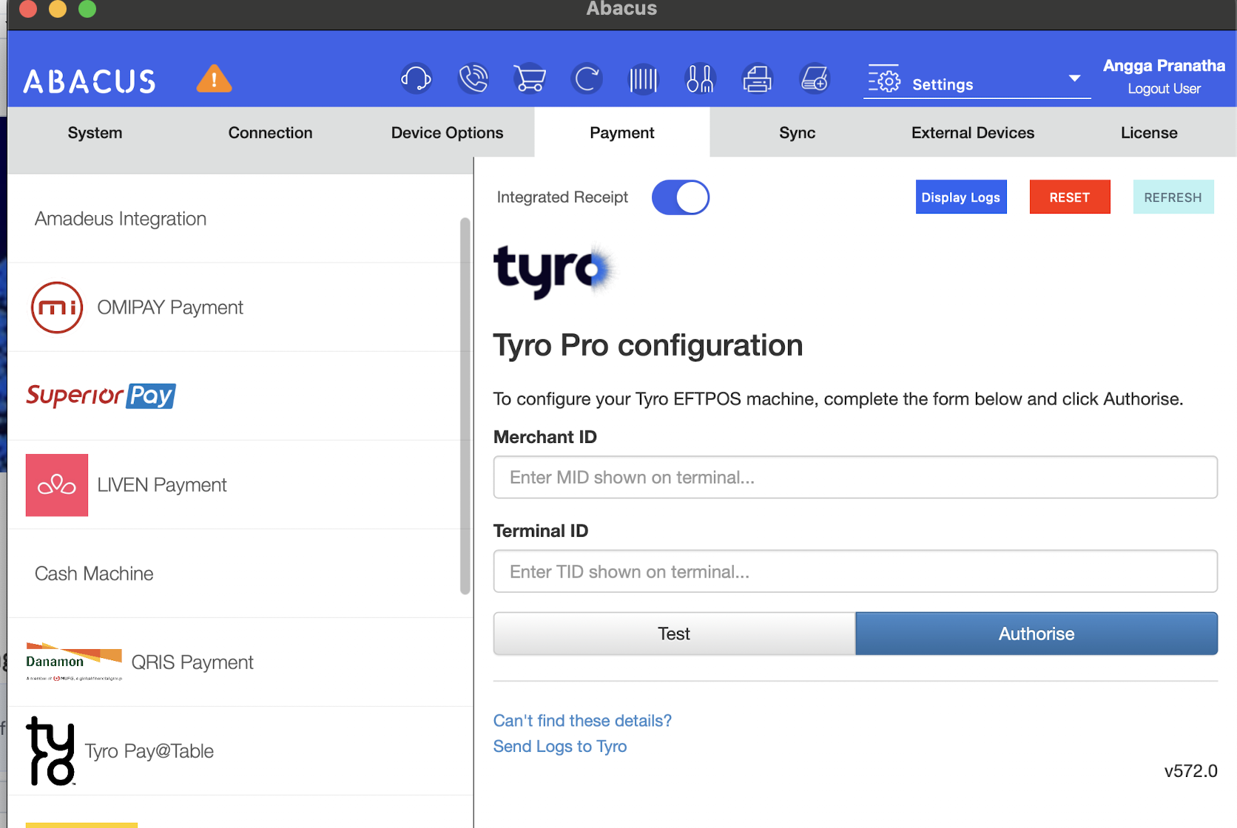Click the LIVEN Payment pink logo

point(57,485)
